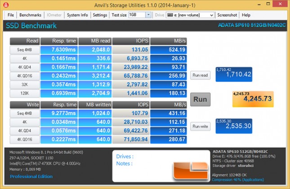
Task: Close the Anvil's Storage Utilities window
Action: point(280,4)
